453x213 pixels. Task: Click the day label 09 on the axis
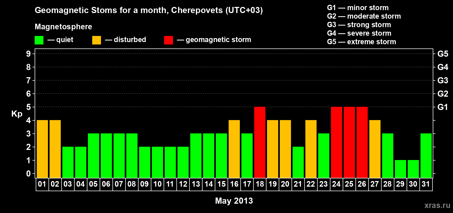pos(144,184)
